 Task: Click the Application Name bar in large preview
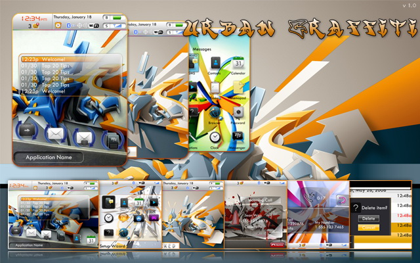coord(49,158)
